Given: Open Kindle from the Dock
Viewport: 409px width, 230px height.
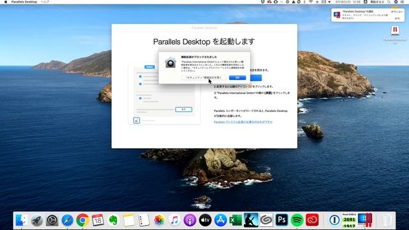Looking at the screenshot, I should coord(251,220).
